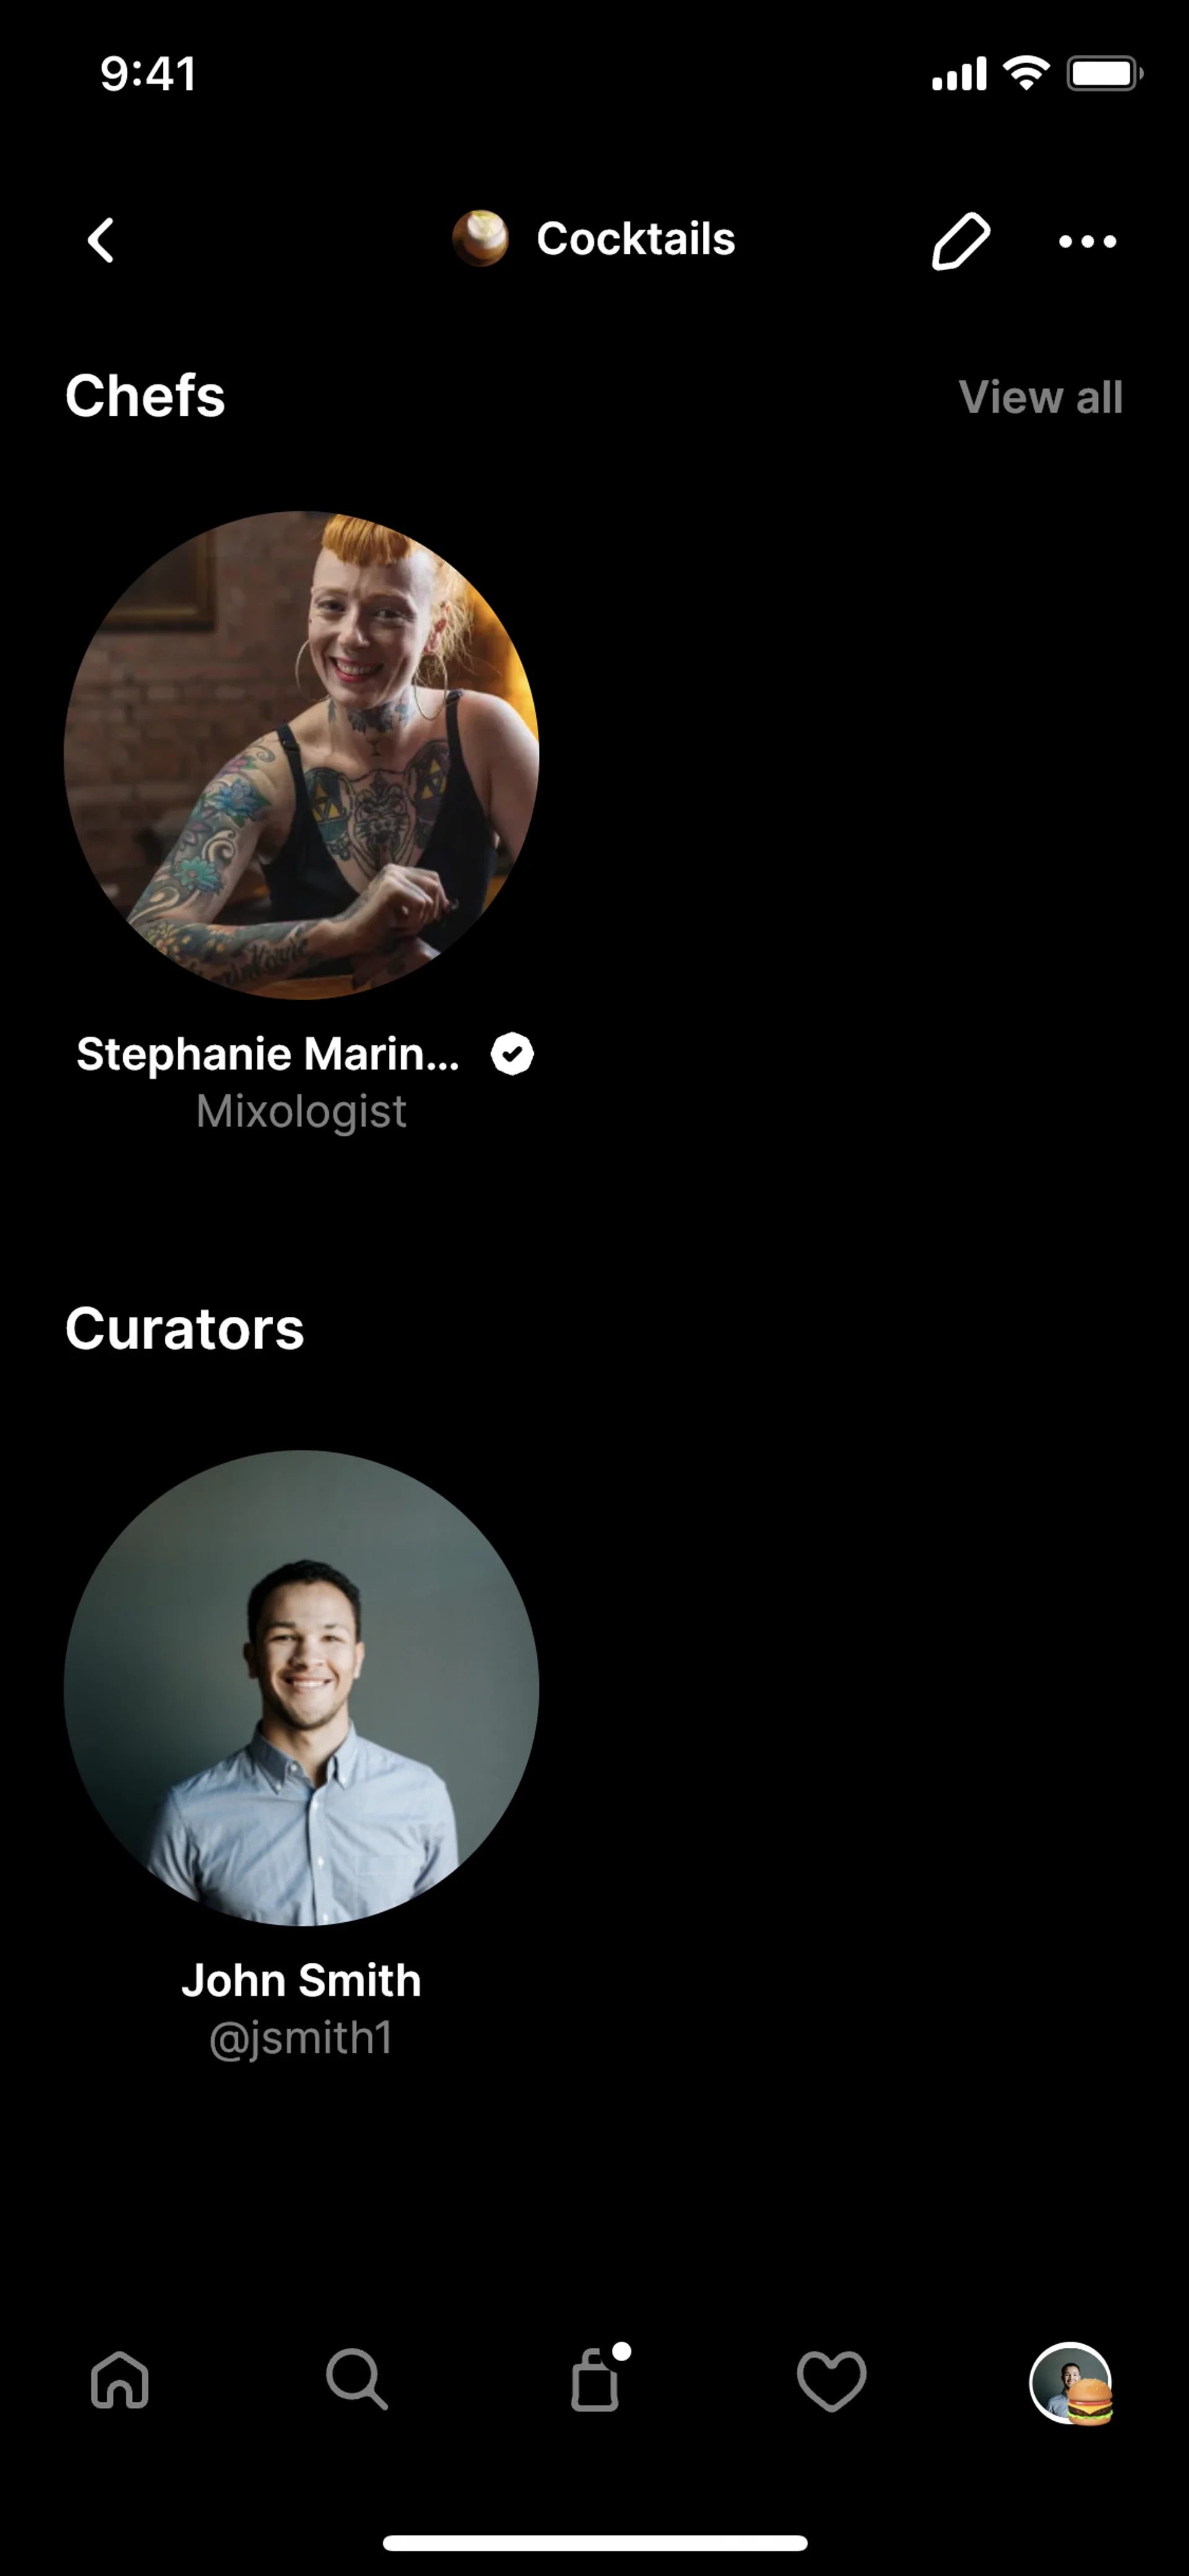The image size is (1189, 2576).
Task: Tap the Mixologist subtitle
Action: pyautogui.click(x=301, y=1111)
